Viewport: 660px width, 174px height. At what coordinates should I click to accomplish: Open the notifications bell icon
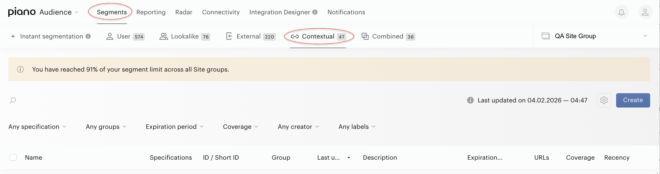[x=621, y=12]
